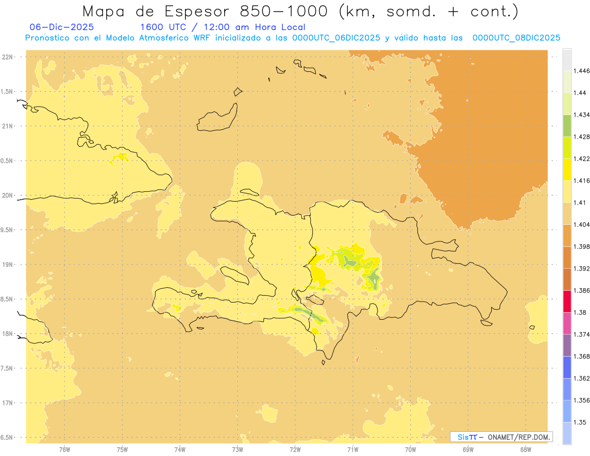Click the purple band in the color legend
Screen dimensions: 590x456
567,345
